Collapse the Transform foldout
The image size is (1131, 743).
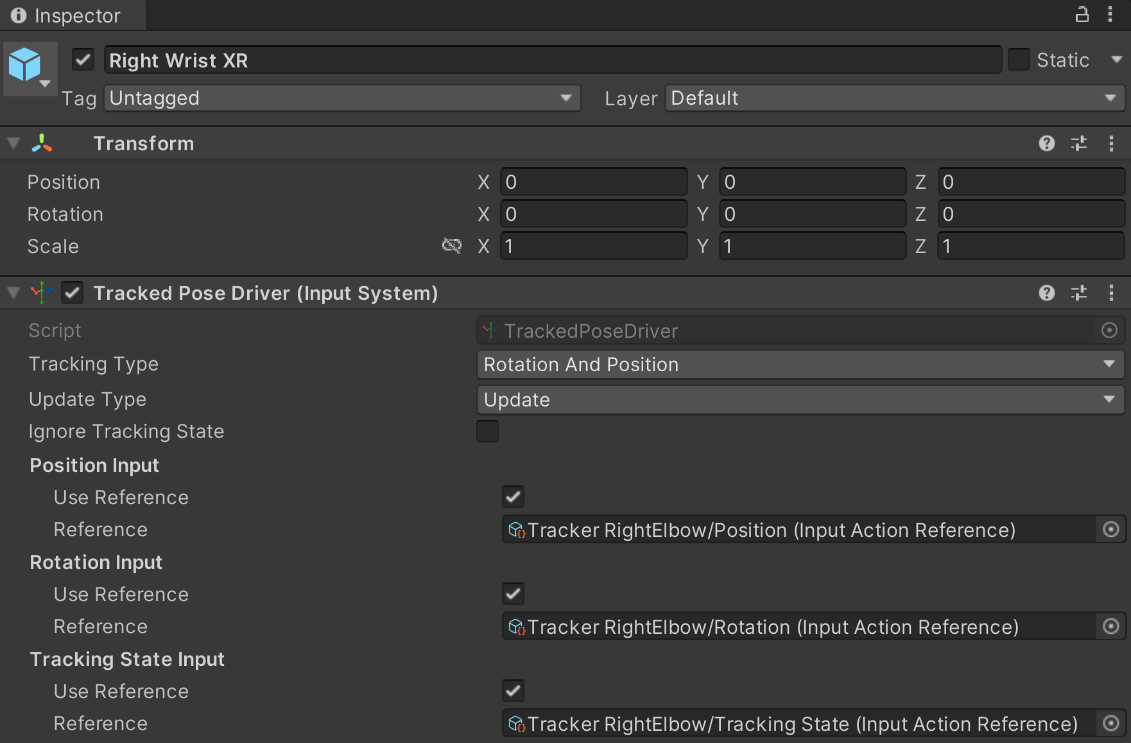pos(13,143)
